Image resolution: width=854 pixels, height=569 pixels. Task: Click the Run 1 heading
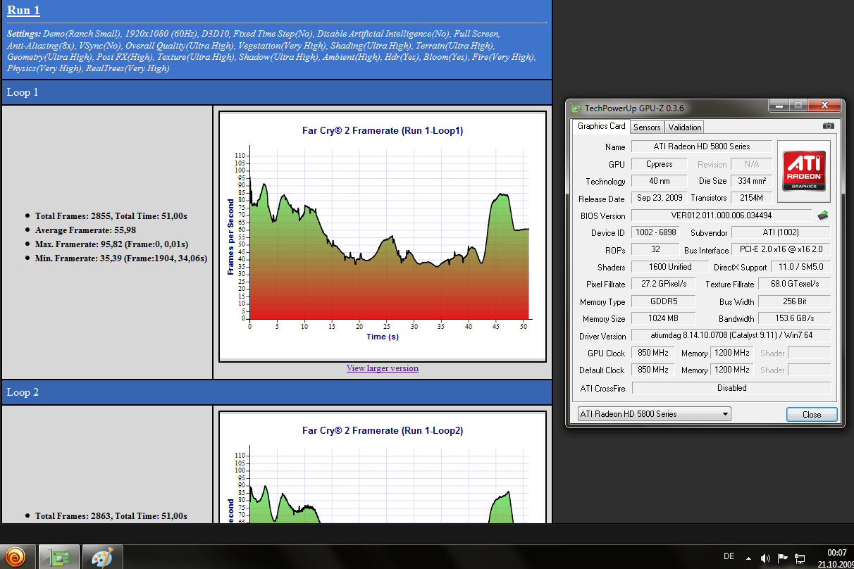24,11
